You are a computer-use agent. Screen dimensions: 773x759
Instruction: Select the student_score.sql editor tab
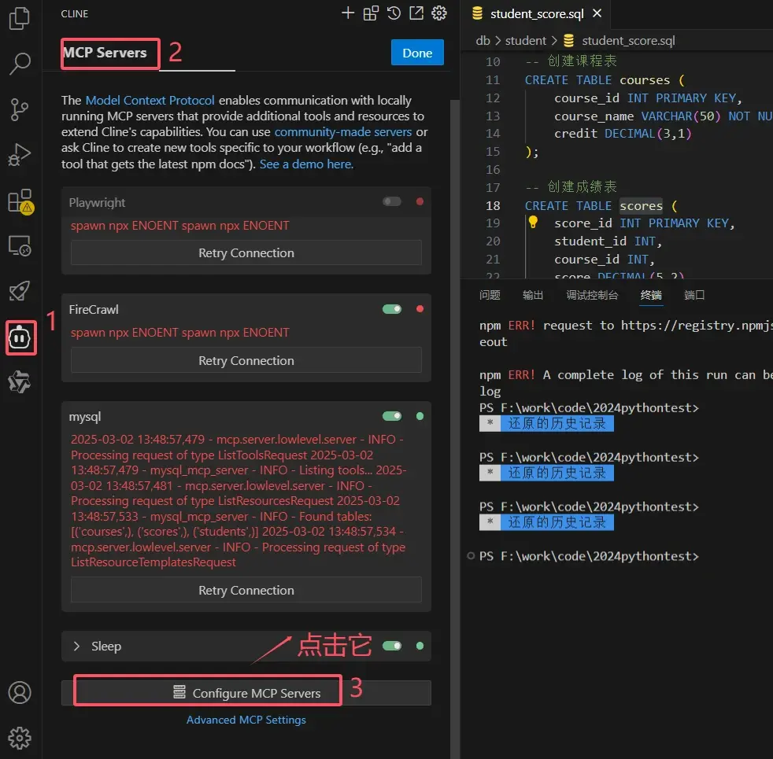(x=538, y=14)
